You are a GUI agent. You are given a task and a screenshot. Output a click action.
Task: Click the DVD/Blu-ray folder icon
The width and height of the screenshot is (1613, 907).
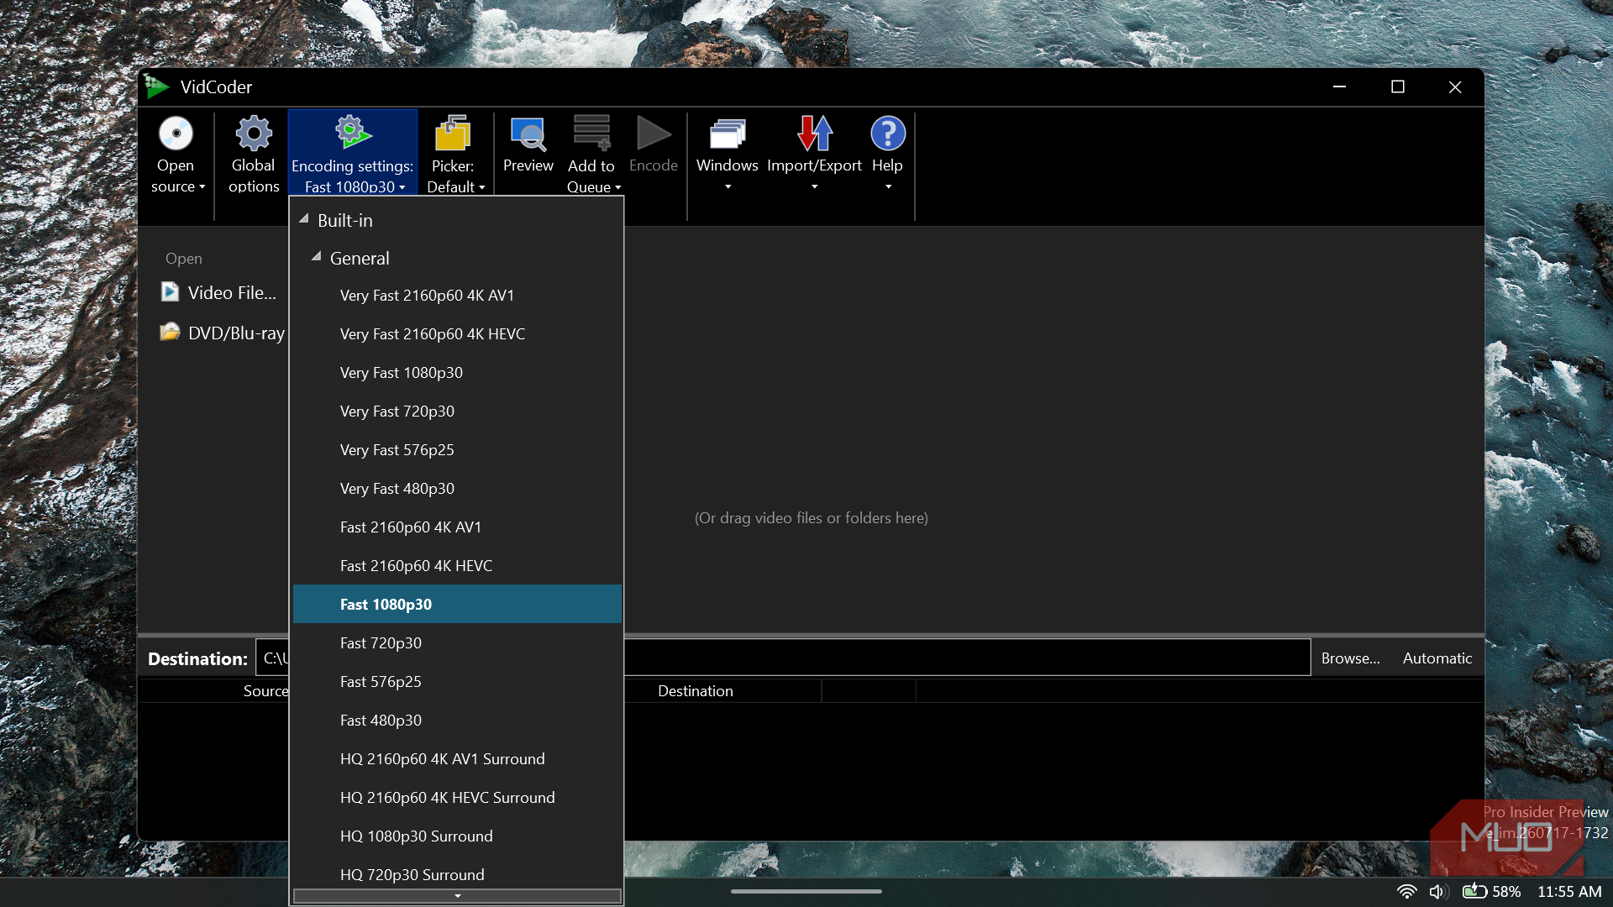point(170,332)
